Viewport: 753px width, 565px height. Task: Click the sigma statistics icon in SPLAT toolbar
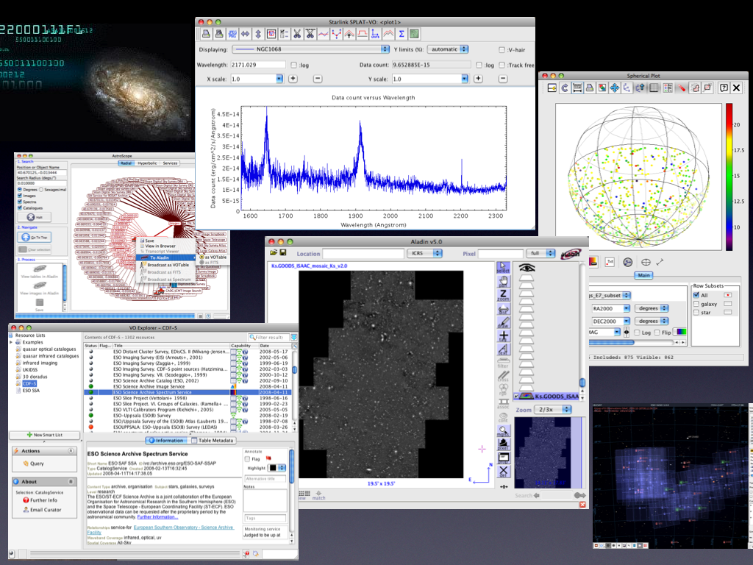pyautogui.click(x=402, y=34)
